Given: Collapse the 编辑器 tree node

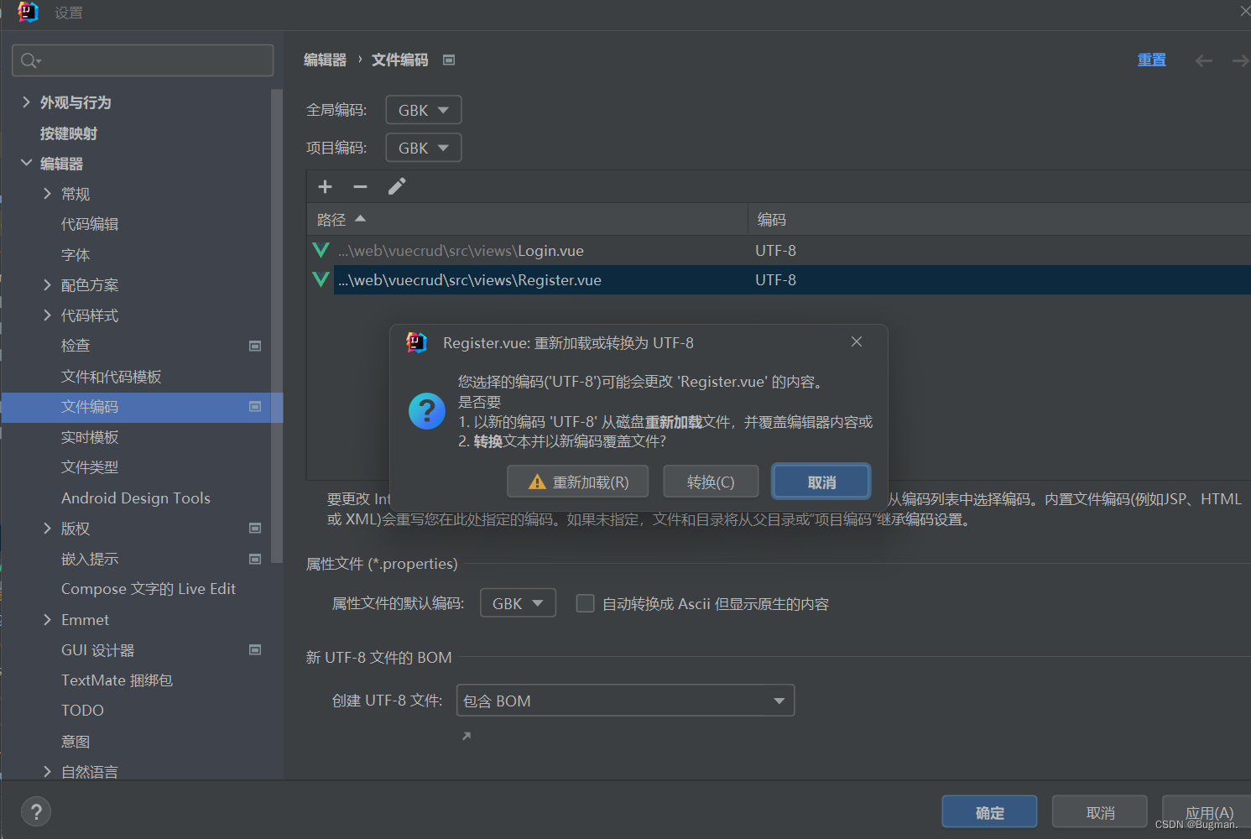Looking at the screenshot, I should coord(26,163).
